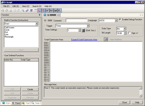The width and height of the screenshot is (145, 106).
Task: Click into the Comment input field
Action: pyautogui.click(x=77, y=21)
